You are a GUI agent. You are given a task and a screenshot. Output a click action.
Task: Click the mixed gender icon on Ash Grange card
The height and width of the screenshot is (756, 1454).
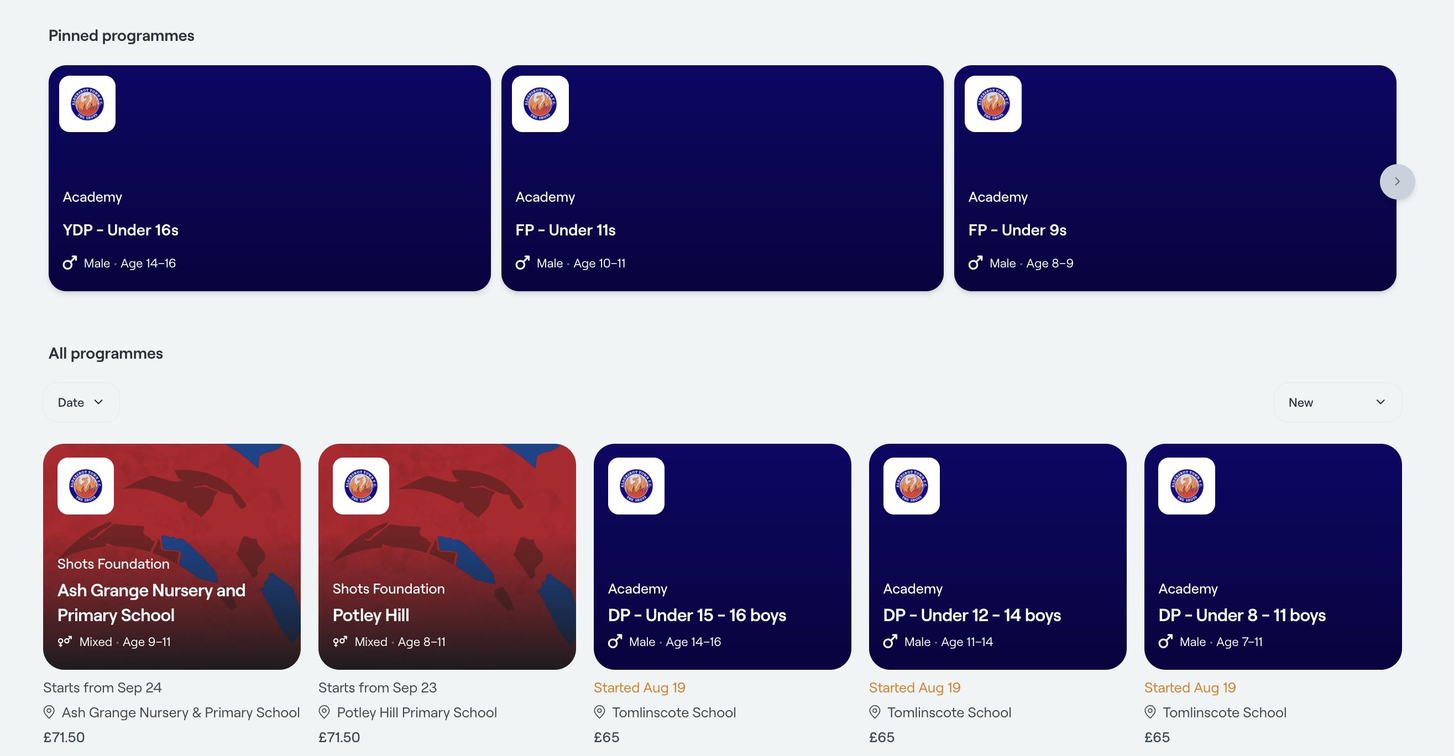(x=65, y=642)
